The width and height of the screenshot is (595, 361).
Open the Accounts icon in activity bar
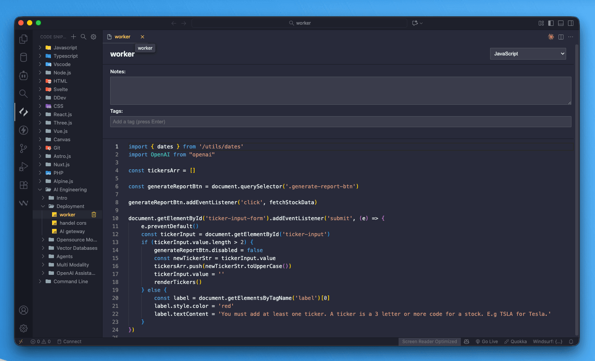[x=24, y=310]
